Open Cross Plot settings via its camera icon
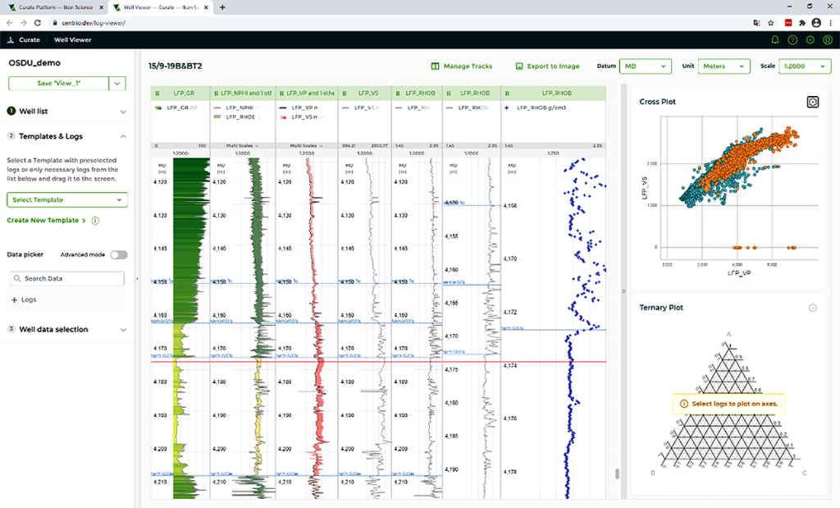This screenshot has width=840, height=508. [812, 102]
